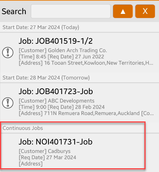Click the Time 8:45 Req Date 27 Jun 2022 line

click(x=61, y=57)
